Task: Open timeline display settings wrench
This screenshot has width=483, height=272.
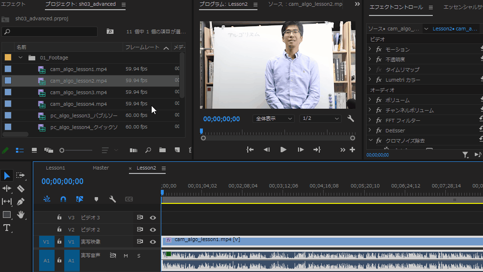Action: (113, 199)
